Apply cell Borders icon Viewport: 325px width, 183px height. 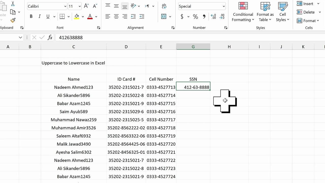(62, 17)
